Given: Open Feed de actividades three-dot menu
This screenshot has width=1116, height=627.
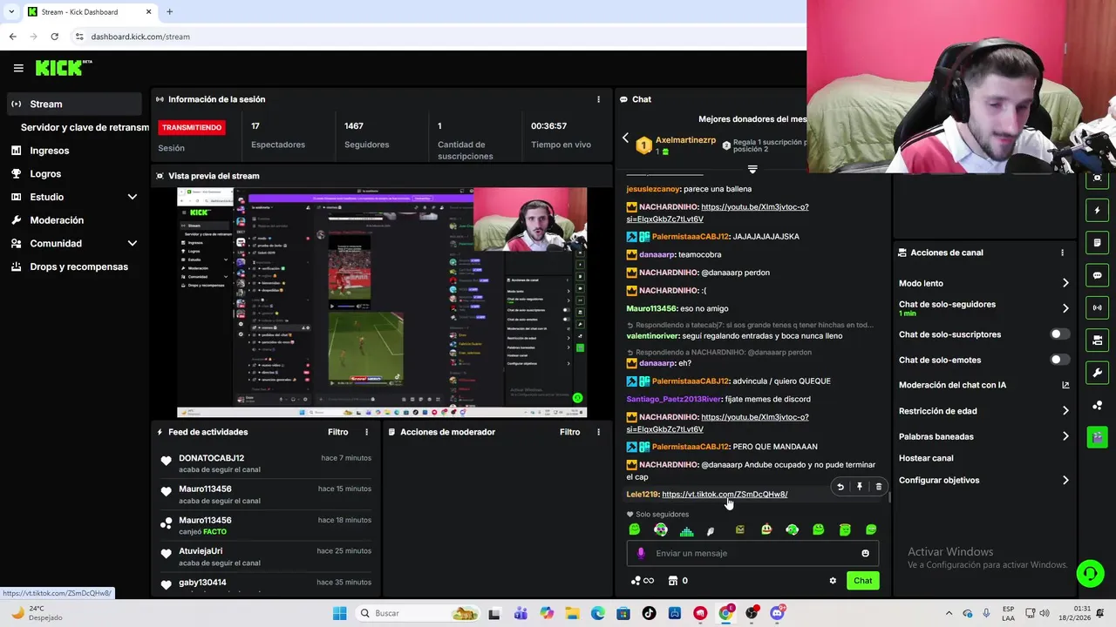Looking at the screenshot, I should coord(366,432).
